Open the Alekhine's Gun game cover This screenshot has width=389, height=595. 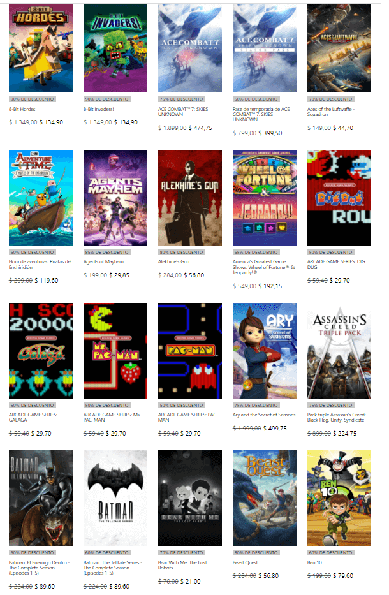coord(190,198)
